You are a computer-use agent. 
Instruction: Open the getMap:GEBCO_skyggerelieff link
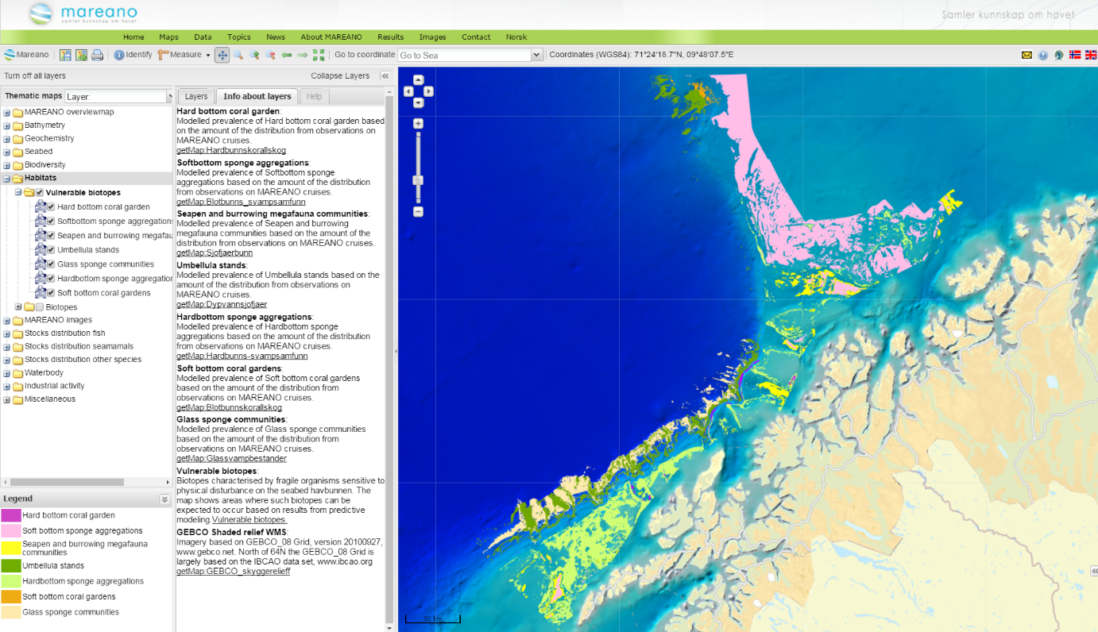(233, 571)
